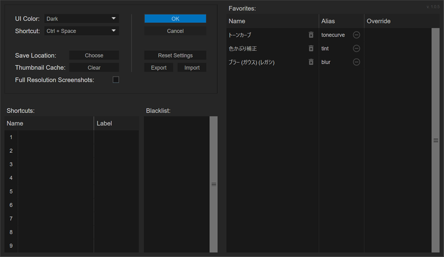
Task: Select shortcut row 1 name field
Action: (x=55, y=137)
